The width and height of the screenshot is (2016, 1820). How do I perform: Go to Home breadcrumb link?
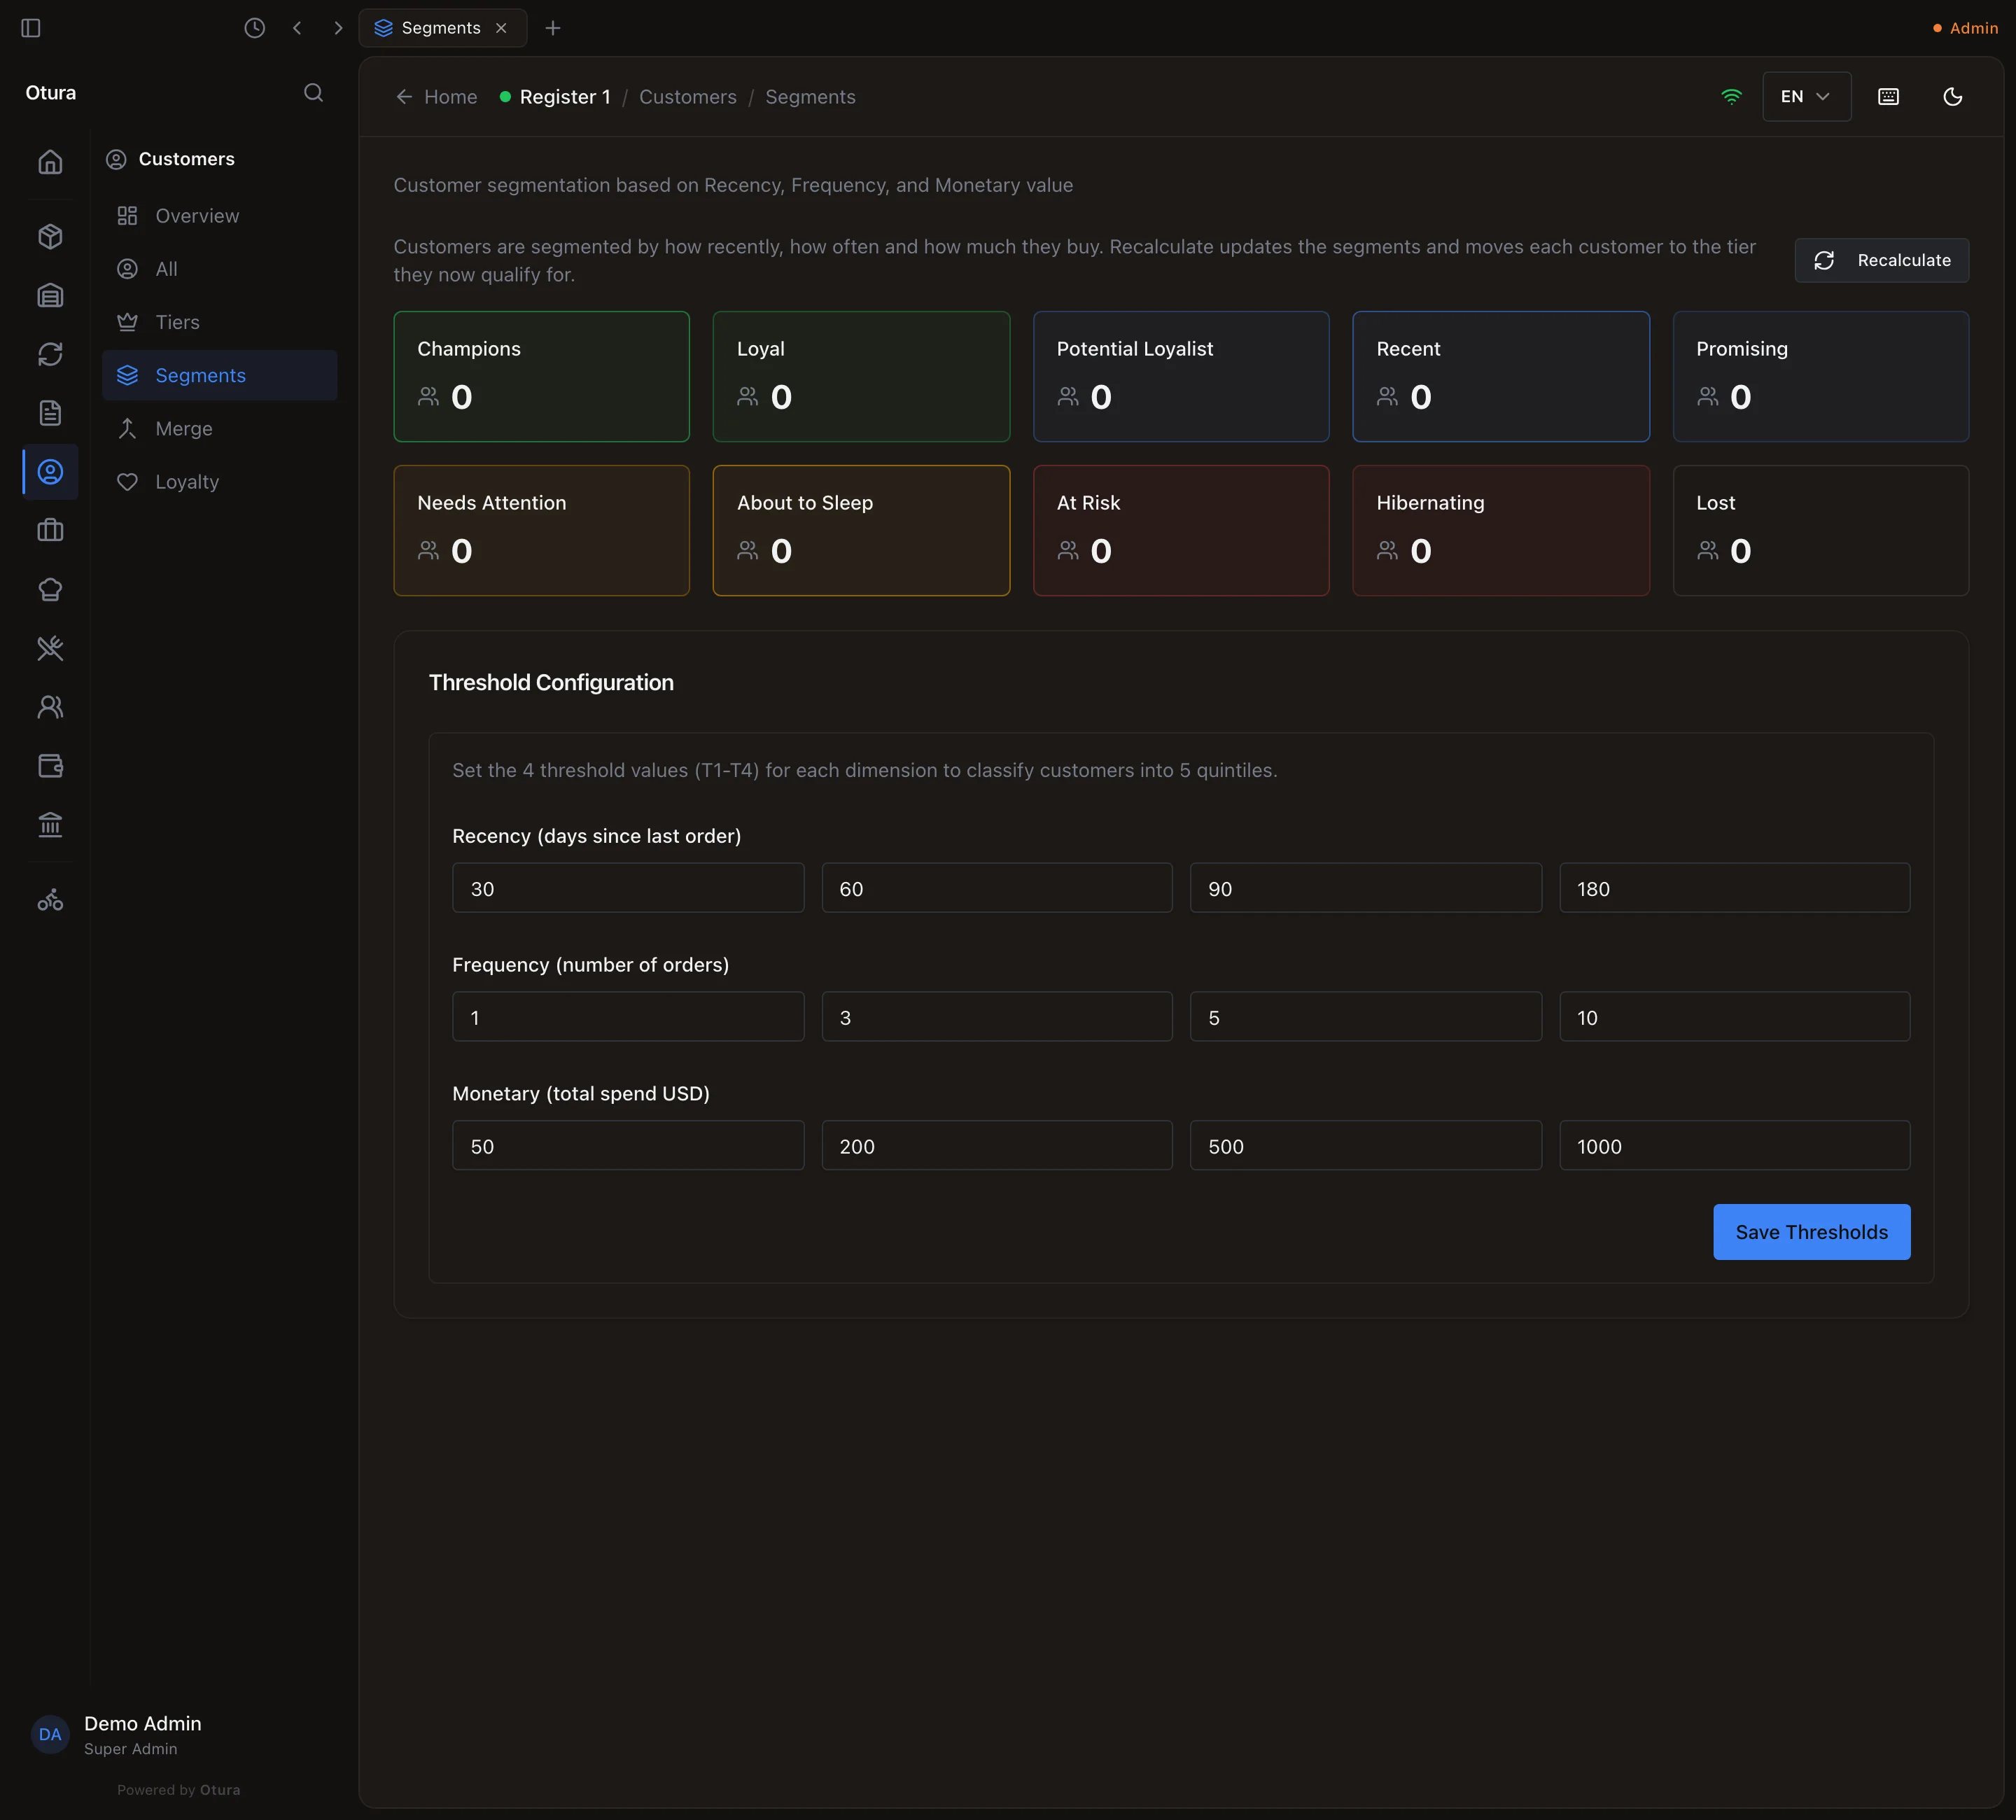(437, 97)
